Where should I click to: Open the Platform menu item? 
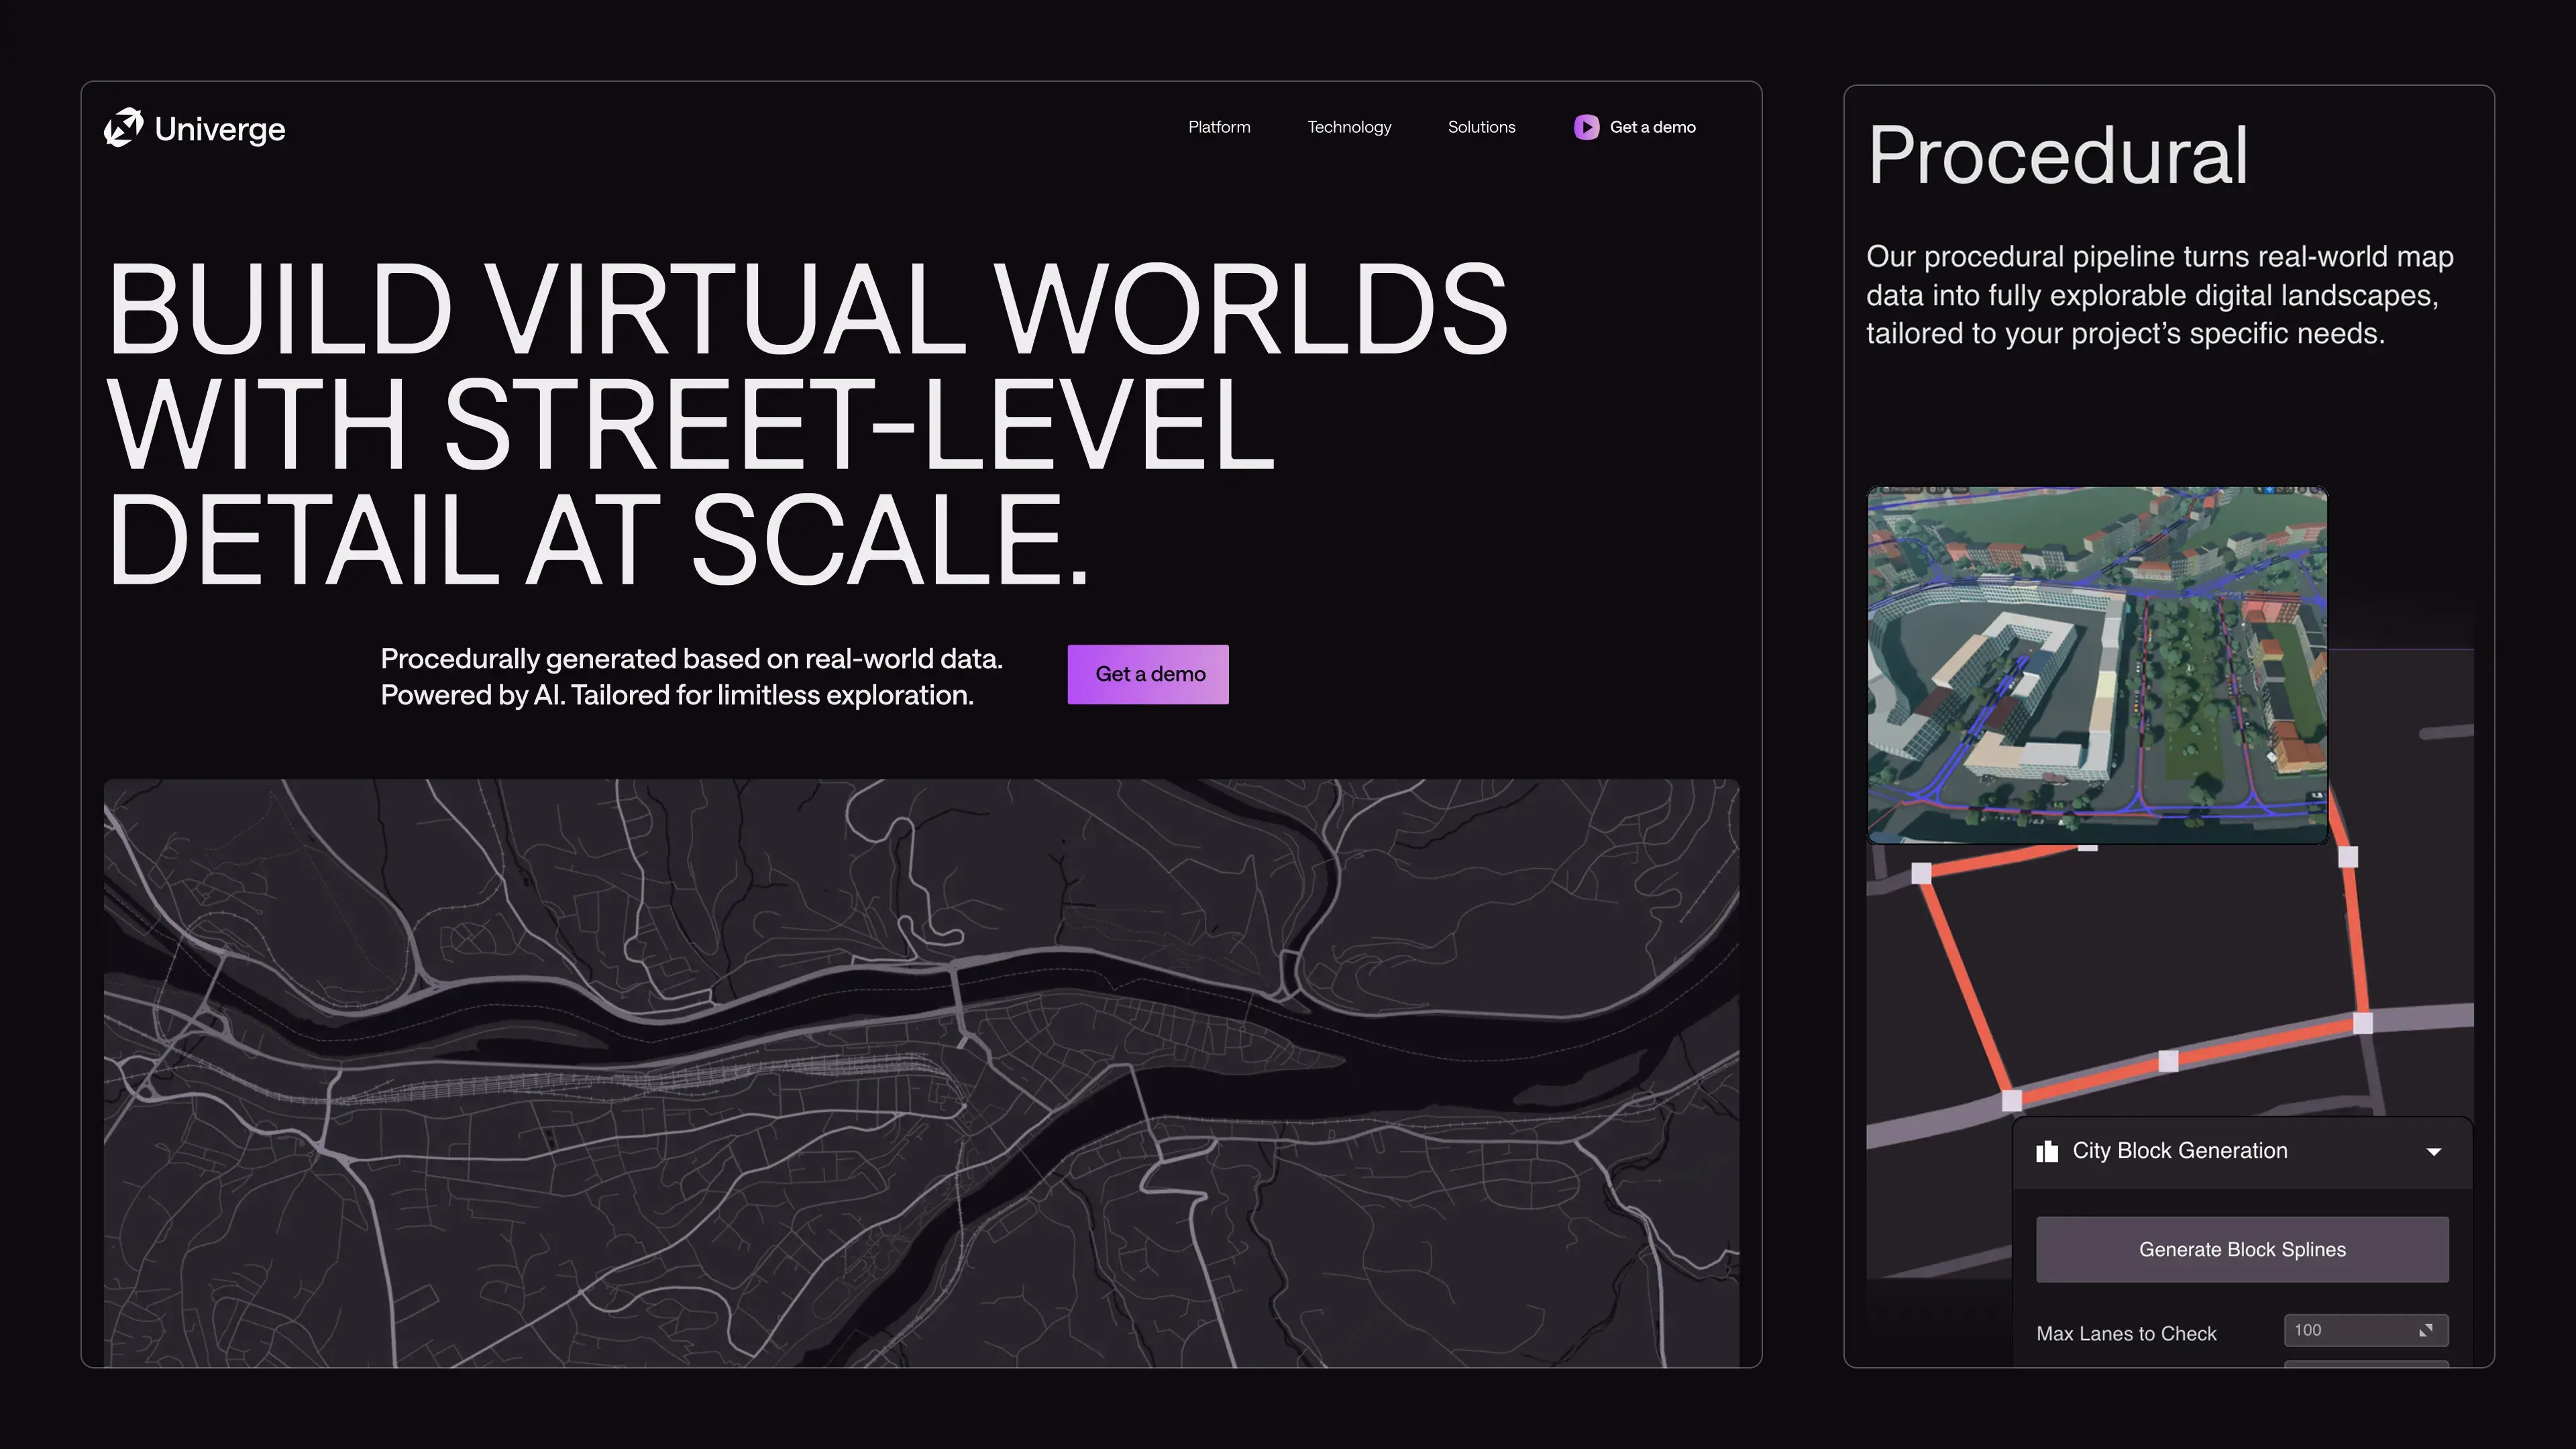pyautogui.click(x=1219, y=127)
